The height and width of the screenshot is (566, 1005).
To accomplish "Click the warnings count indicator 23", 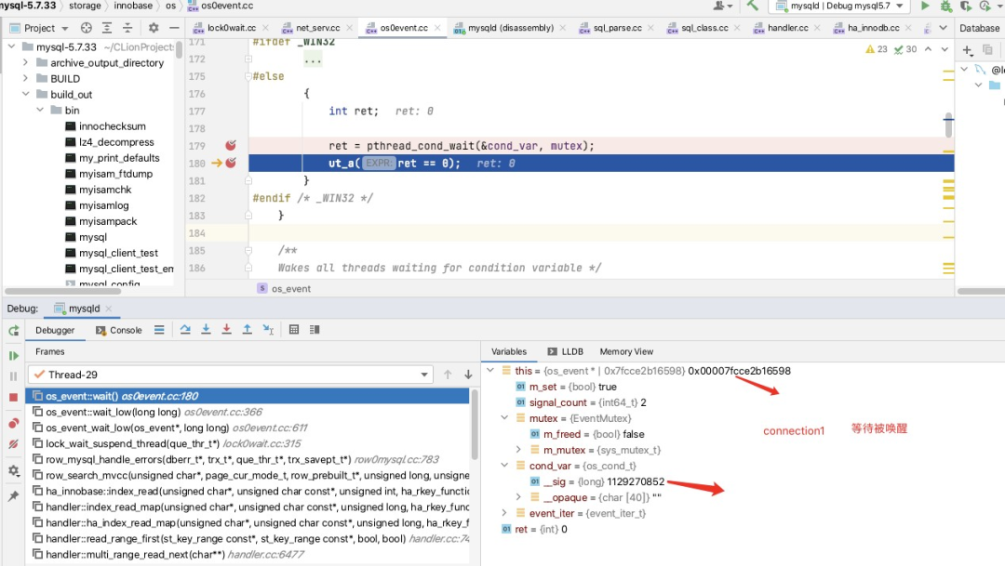I will click(x=877, y=49).
